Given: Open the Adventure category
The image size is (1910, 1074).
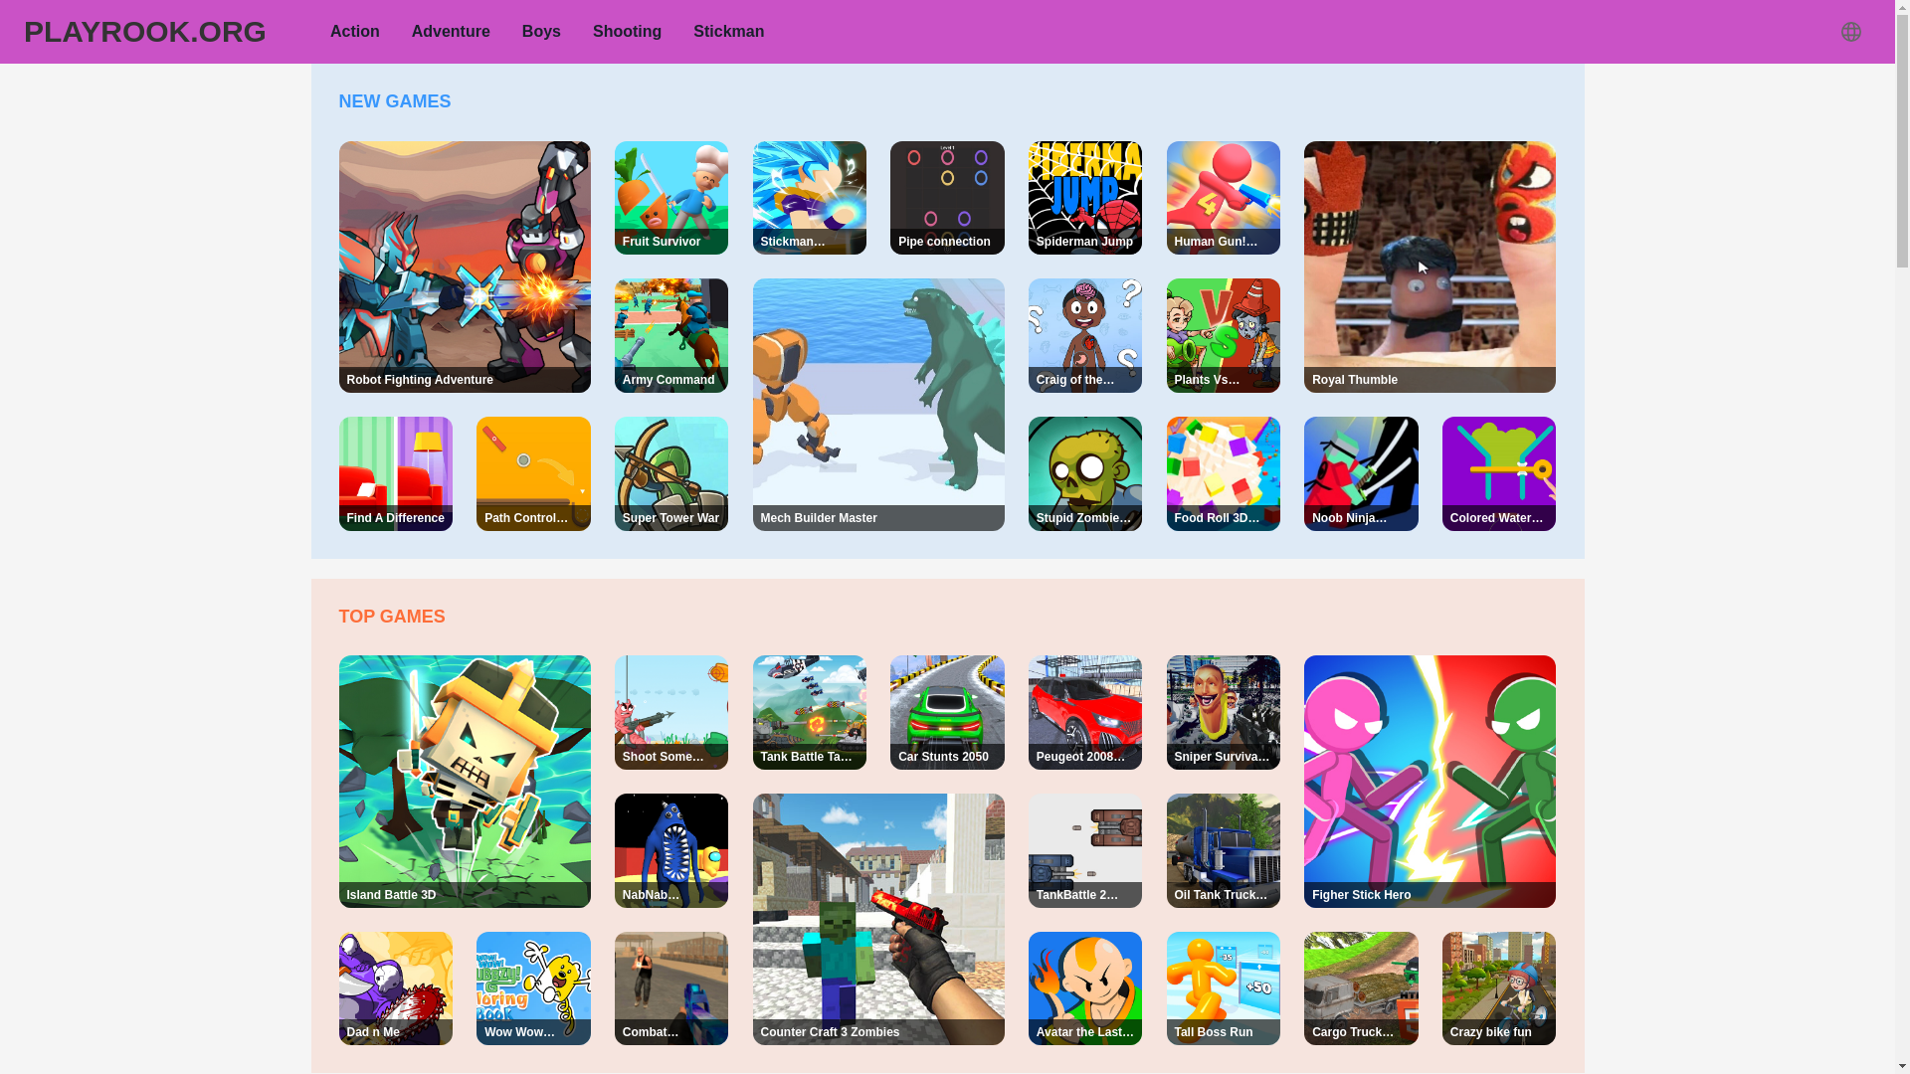Looking at the screenshot, I should click(451, 32).
